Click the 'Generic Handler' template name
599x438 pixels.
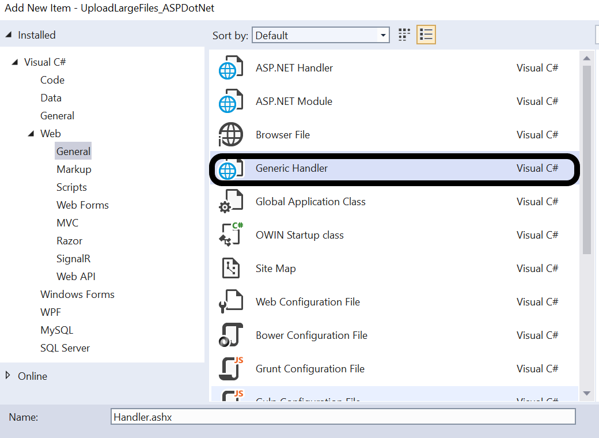pyautogui.click(x=291, y=168)
